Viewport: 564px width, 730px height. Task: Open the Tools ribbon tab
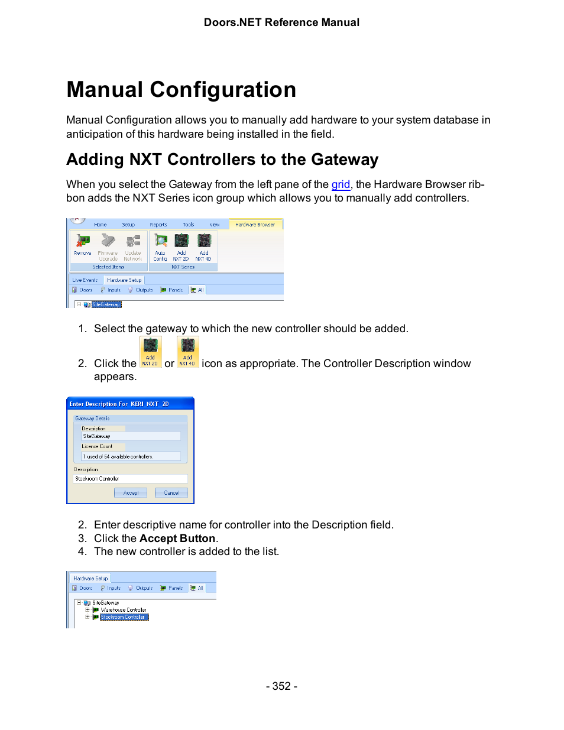pos(188,225)
